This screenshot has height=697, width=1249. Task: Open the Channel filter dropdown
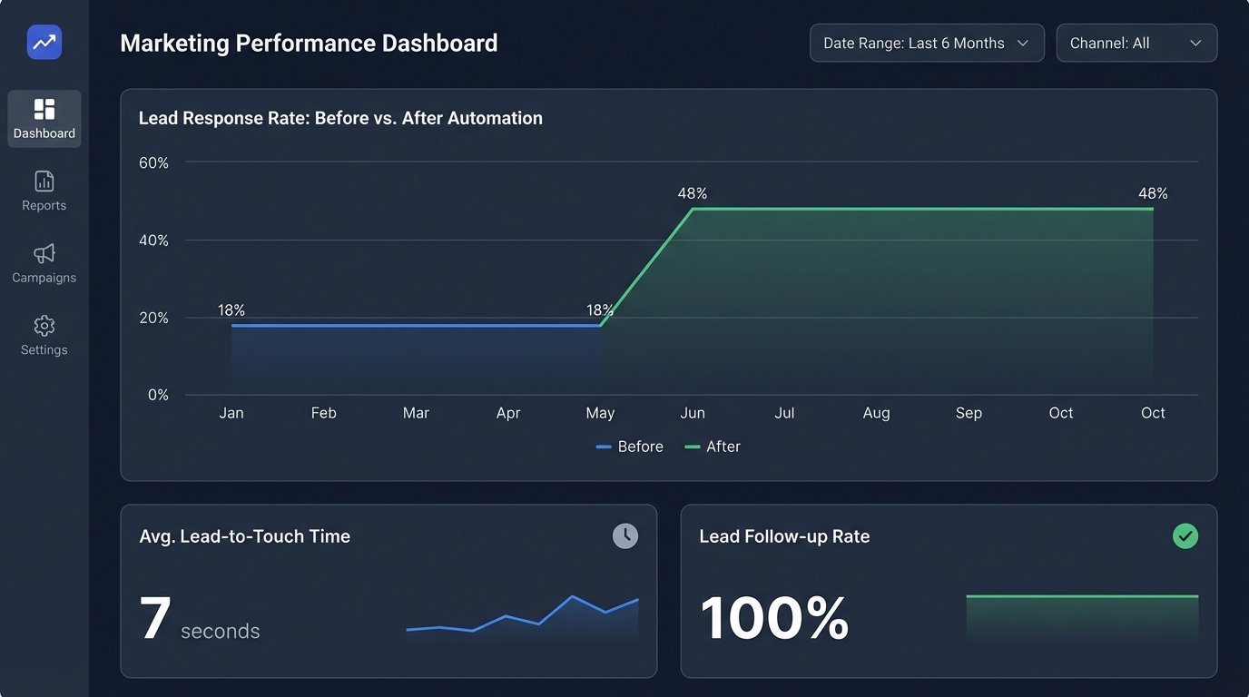[1136, 43]
